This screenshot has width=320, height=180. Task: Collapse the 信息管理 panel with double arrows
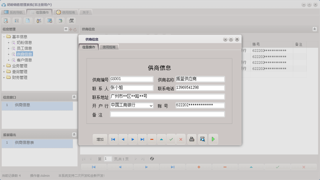coord(66,29)
